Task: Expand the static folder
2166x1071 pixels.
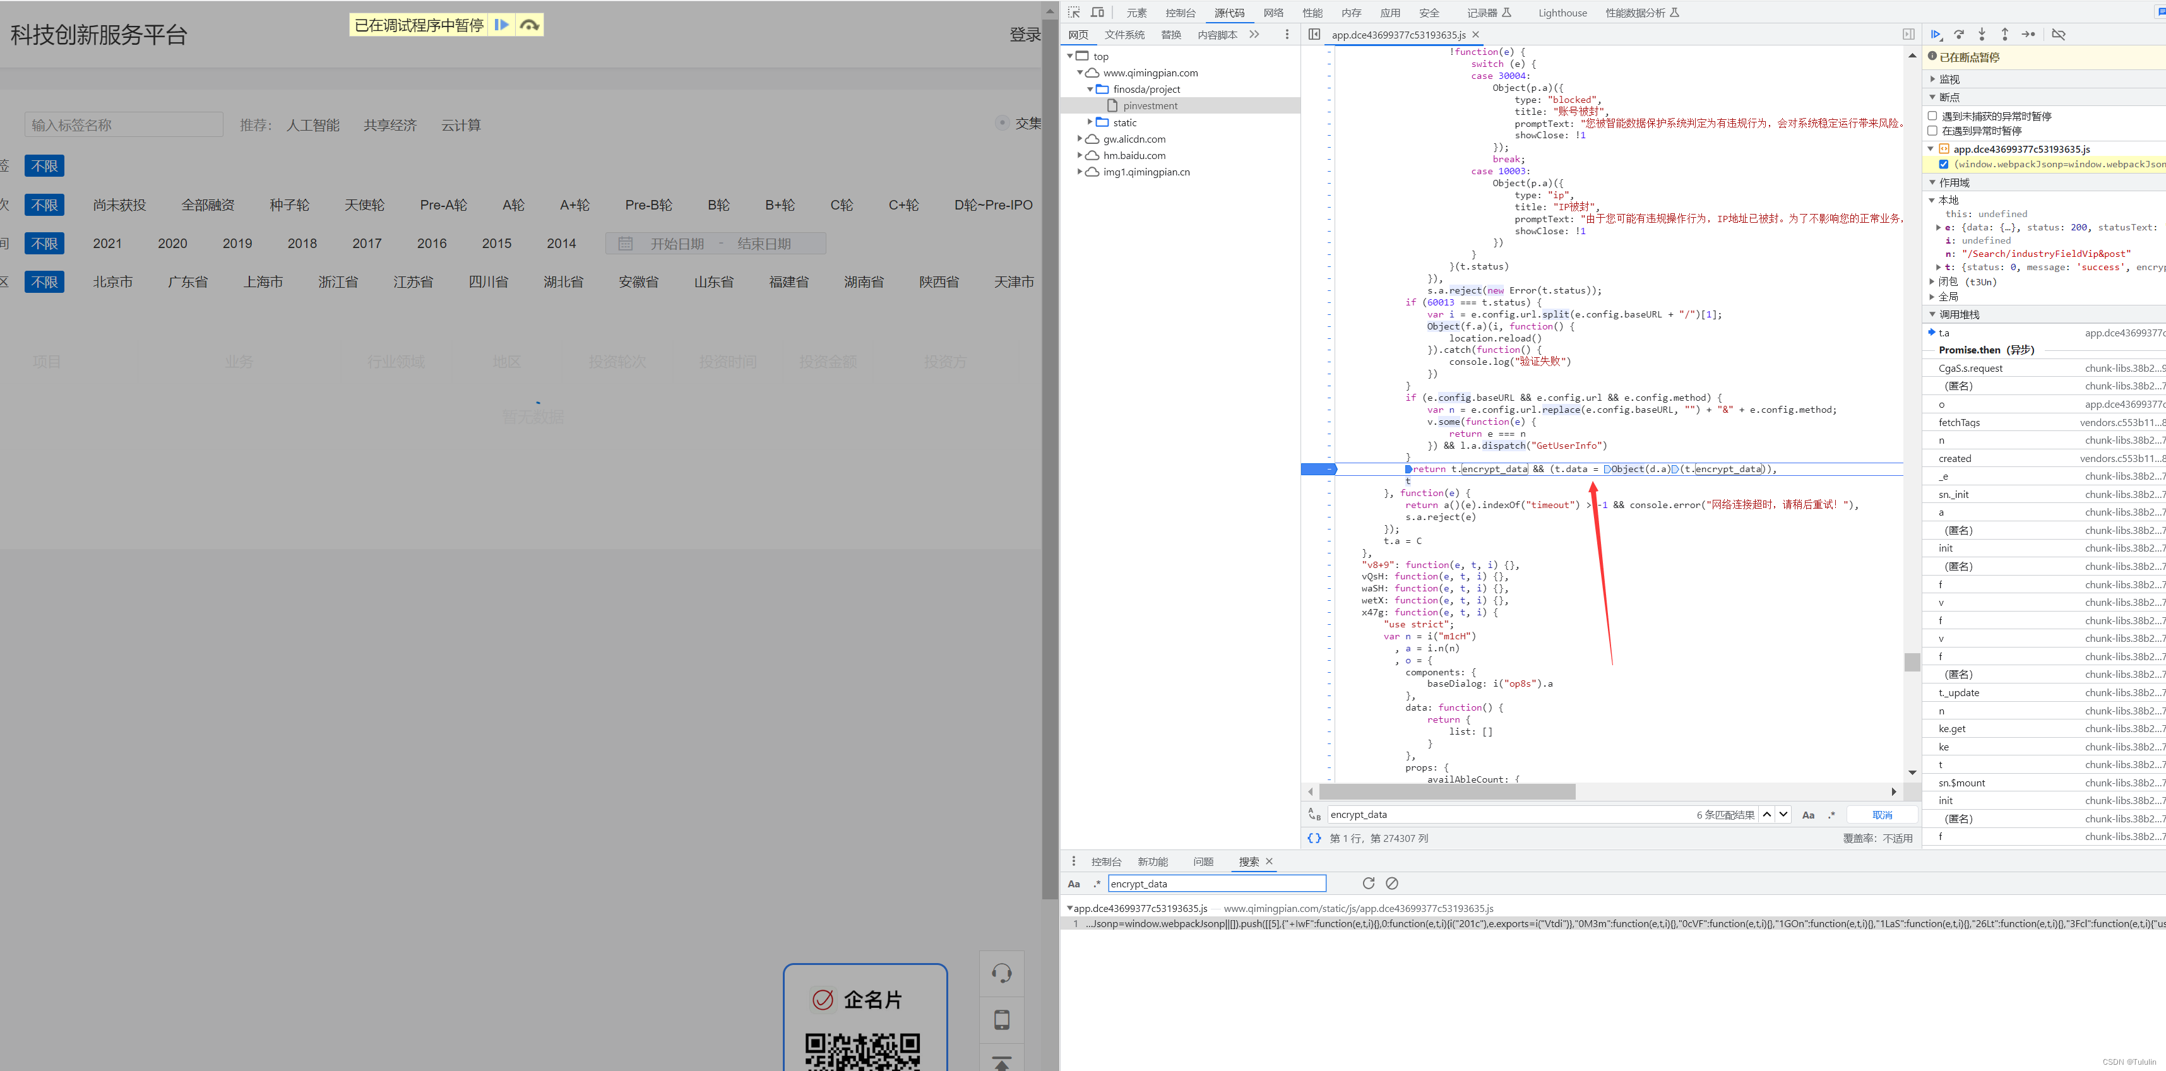Action: pyautogui.click(x=1090, y=122)
